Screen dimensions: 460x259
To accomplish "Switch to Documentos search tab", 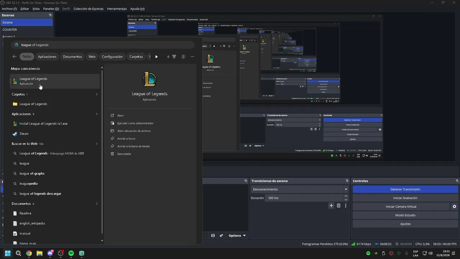I will 72,56.
